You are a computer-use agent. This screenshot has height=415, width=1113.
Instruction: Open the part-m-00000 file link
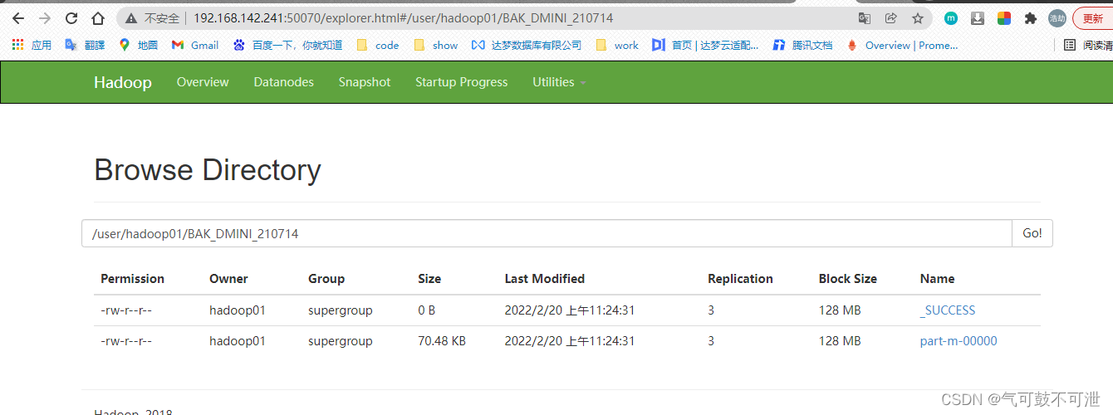pyautogui.click(x=959, y=341)
